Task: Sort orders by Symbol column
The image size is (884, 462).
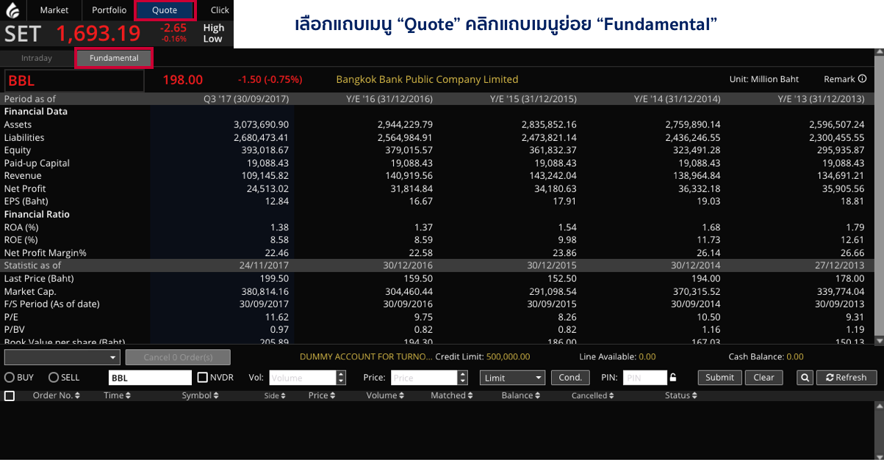Action: pos(201,396)
